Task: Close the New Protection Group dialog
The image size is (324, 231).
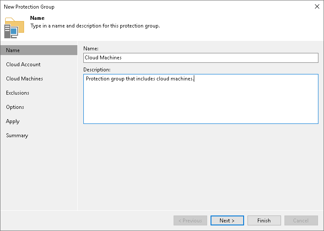Action: click(317, 6)
